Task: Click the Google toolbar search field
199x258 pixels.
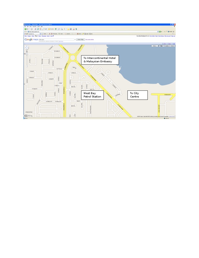Action: [34, 34]
